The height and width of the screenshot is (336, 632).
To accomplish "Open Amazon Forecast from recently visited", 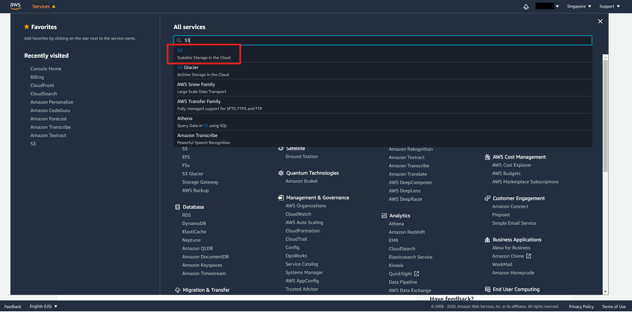I will click(x=48, y=119).
